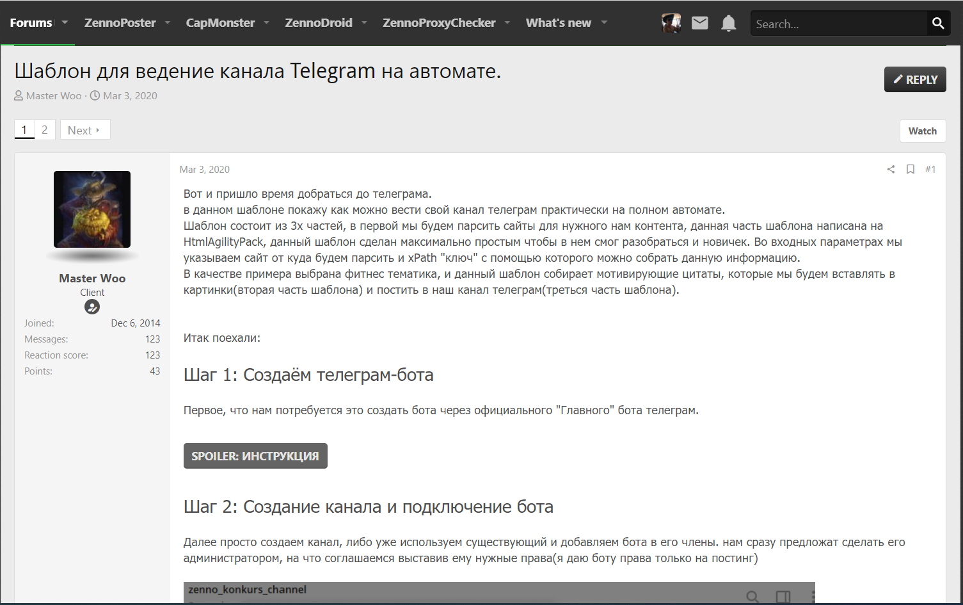Open the CapMonster nav item
Image resolution: width=963 pixels, height=605 pixels.
point(220,22)
